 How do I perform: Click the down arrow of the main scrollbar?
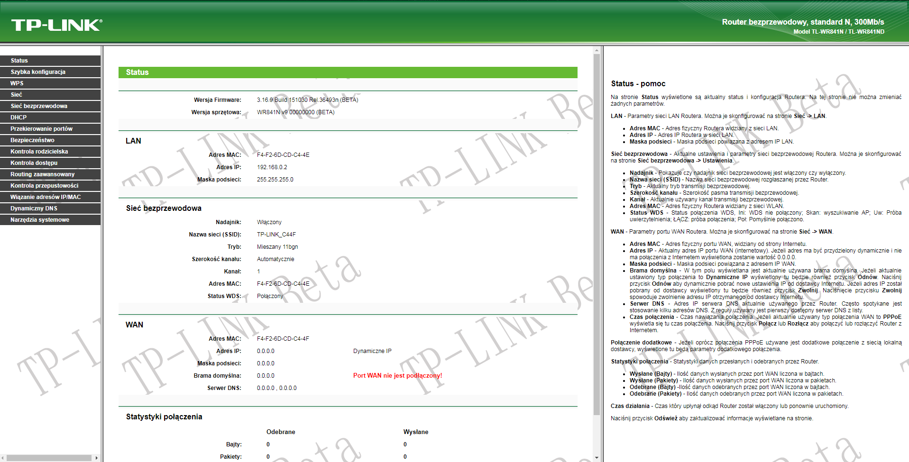(597, 458)
